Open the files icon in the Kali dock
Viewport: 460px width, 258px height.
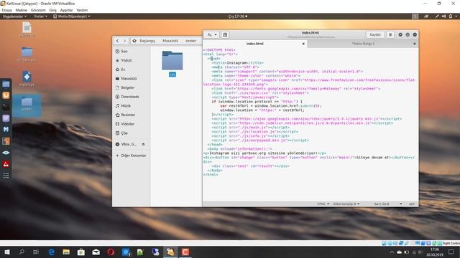6,85
